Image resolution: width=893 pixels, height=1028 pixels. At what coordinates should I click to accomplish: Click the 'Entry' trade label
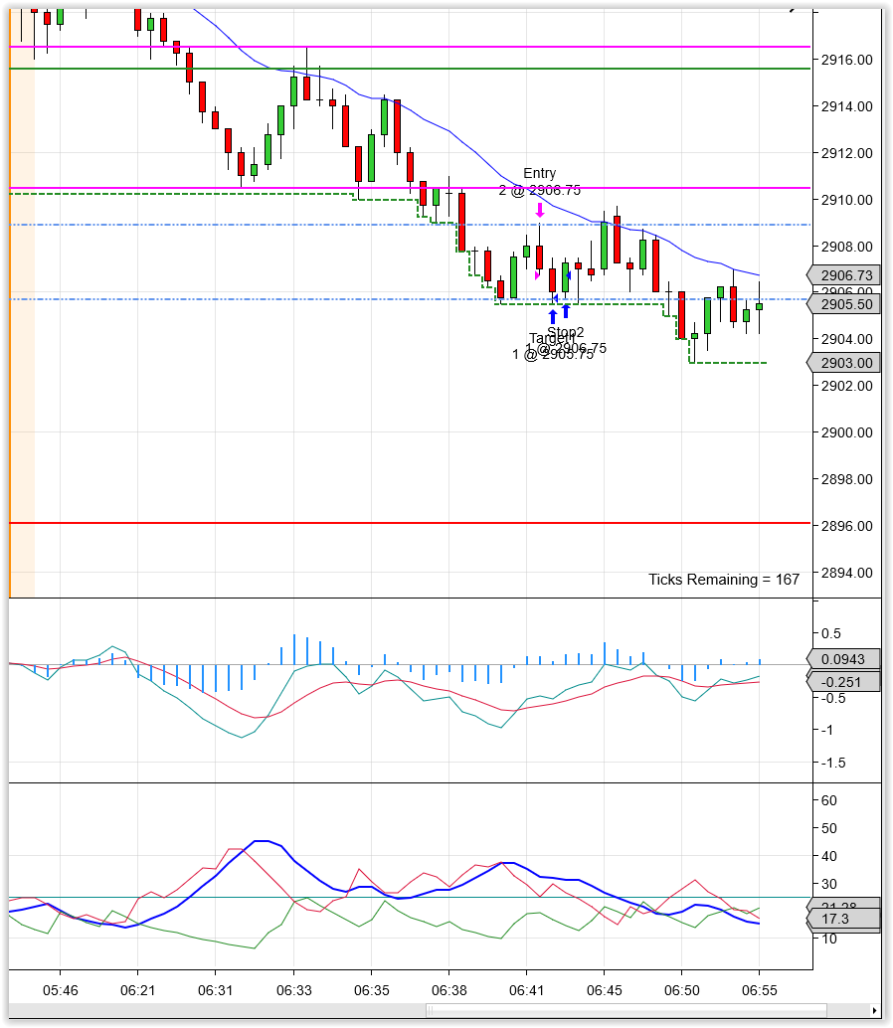[540, 173]
